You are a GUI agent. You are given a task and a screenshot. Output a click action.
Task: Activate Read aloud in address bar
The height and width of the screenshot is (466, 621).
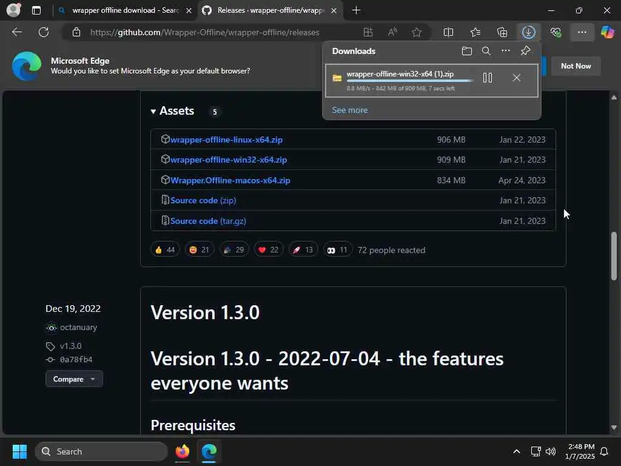392,32
